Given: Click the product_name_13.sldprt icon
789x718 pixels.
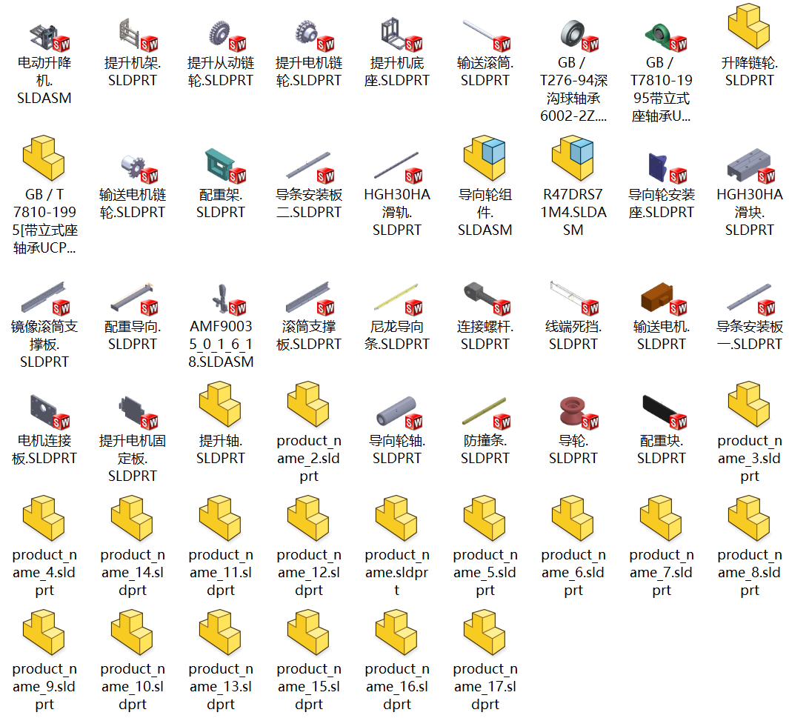Looking at the screenshot, I should pyautogui.click(x=220, y=633).
